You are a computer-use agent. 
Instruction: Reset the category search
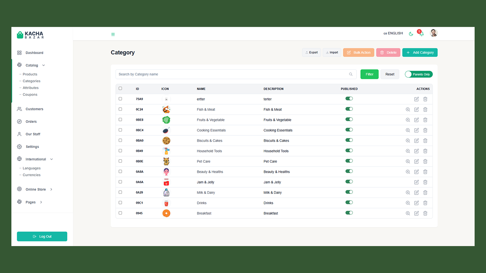[390, 74]
